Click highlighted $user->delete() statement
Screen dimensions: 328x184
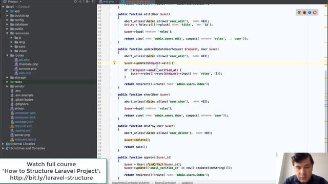(x=137, y=140)
